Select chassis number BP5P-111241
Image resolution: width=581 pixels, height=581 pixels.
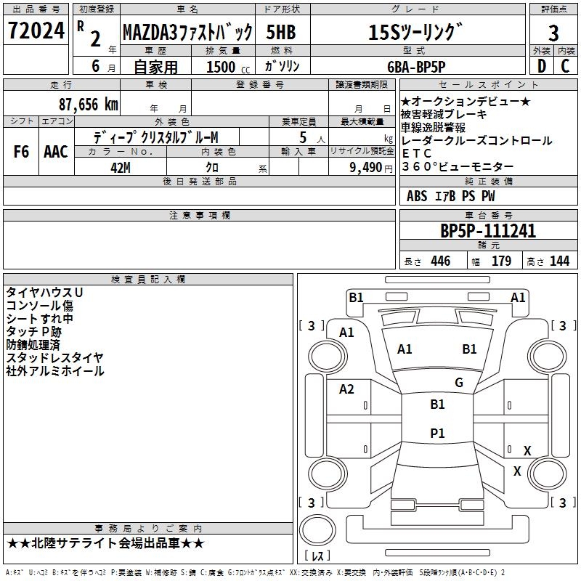[x=488, y=231]
